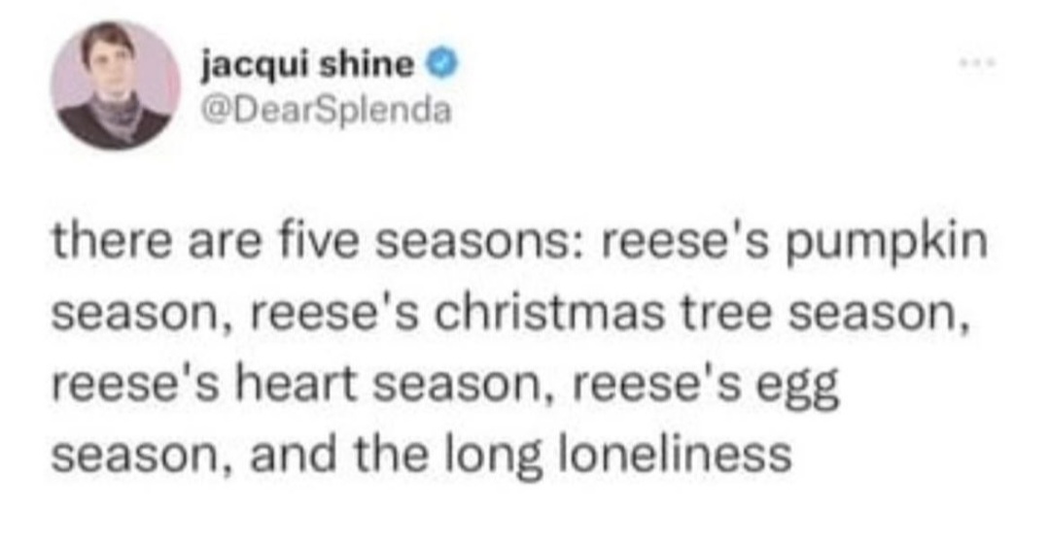The width and height of the screenshot is (1050, 546).
Task: Click the first word 'there' of tweet
Action: [x=112, y=241]
